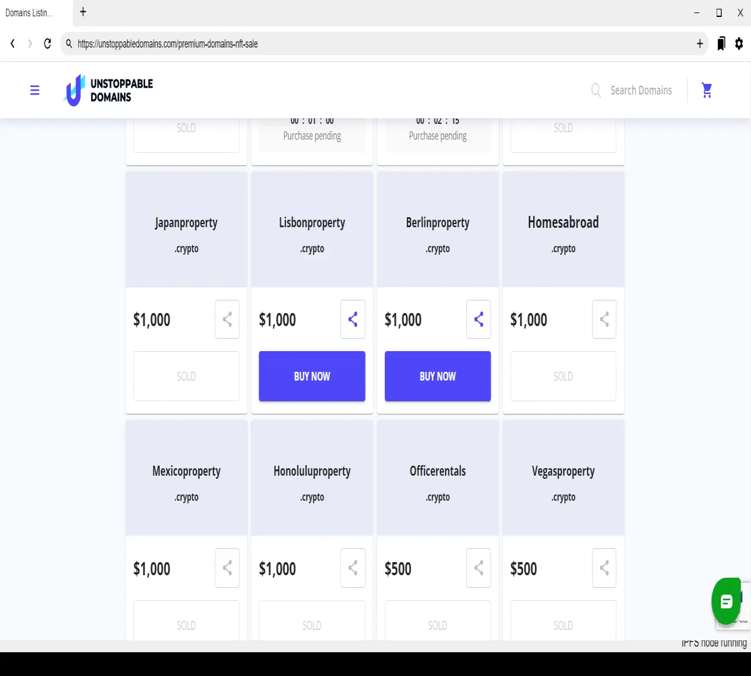Buy Lisbonproperty.crypto now
The image size is (751, 676).
pos(312,376)
